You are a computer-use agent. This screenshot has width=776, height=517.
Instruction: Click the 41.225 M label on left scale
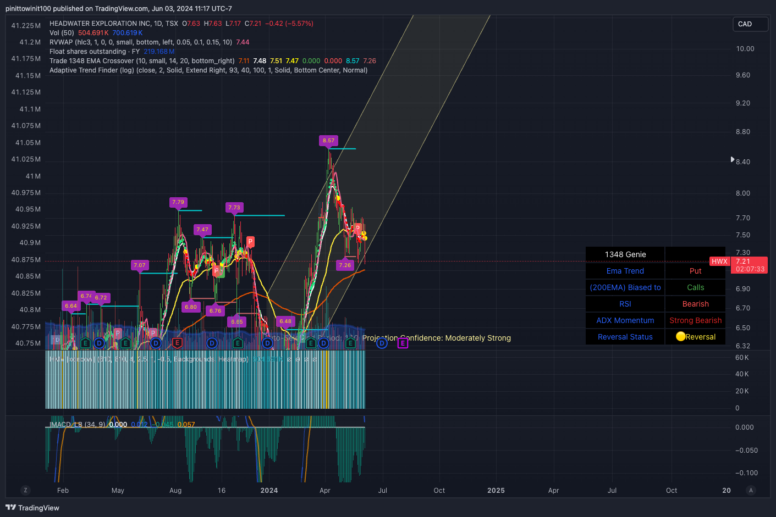point(26,26)
